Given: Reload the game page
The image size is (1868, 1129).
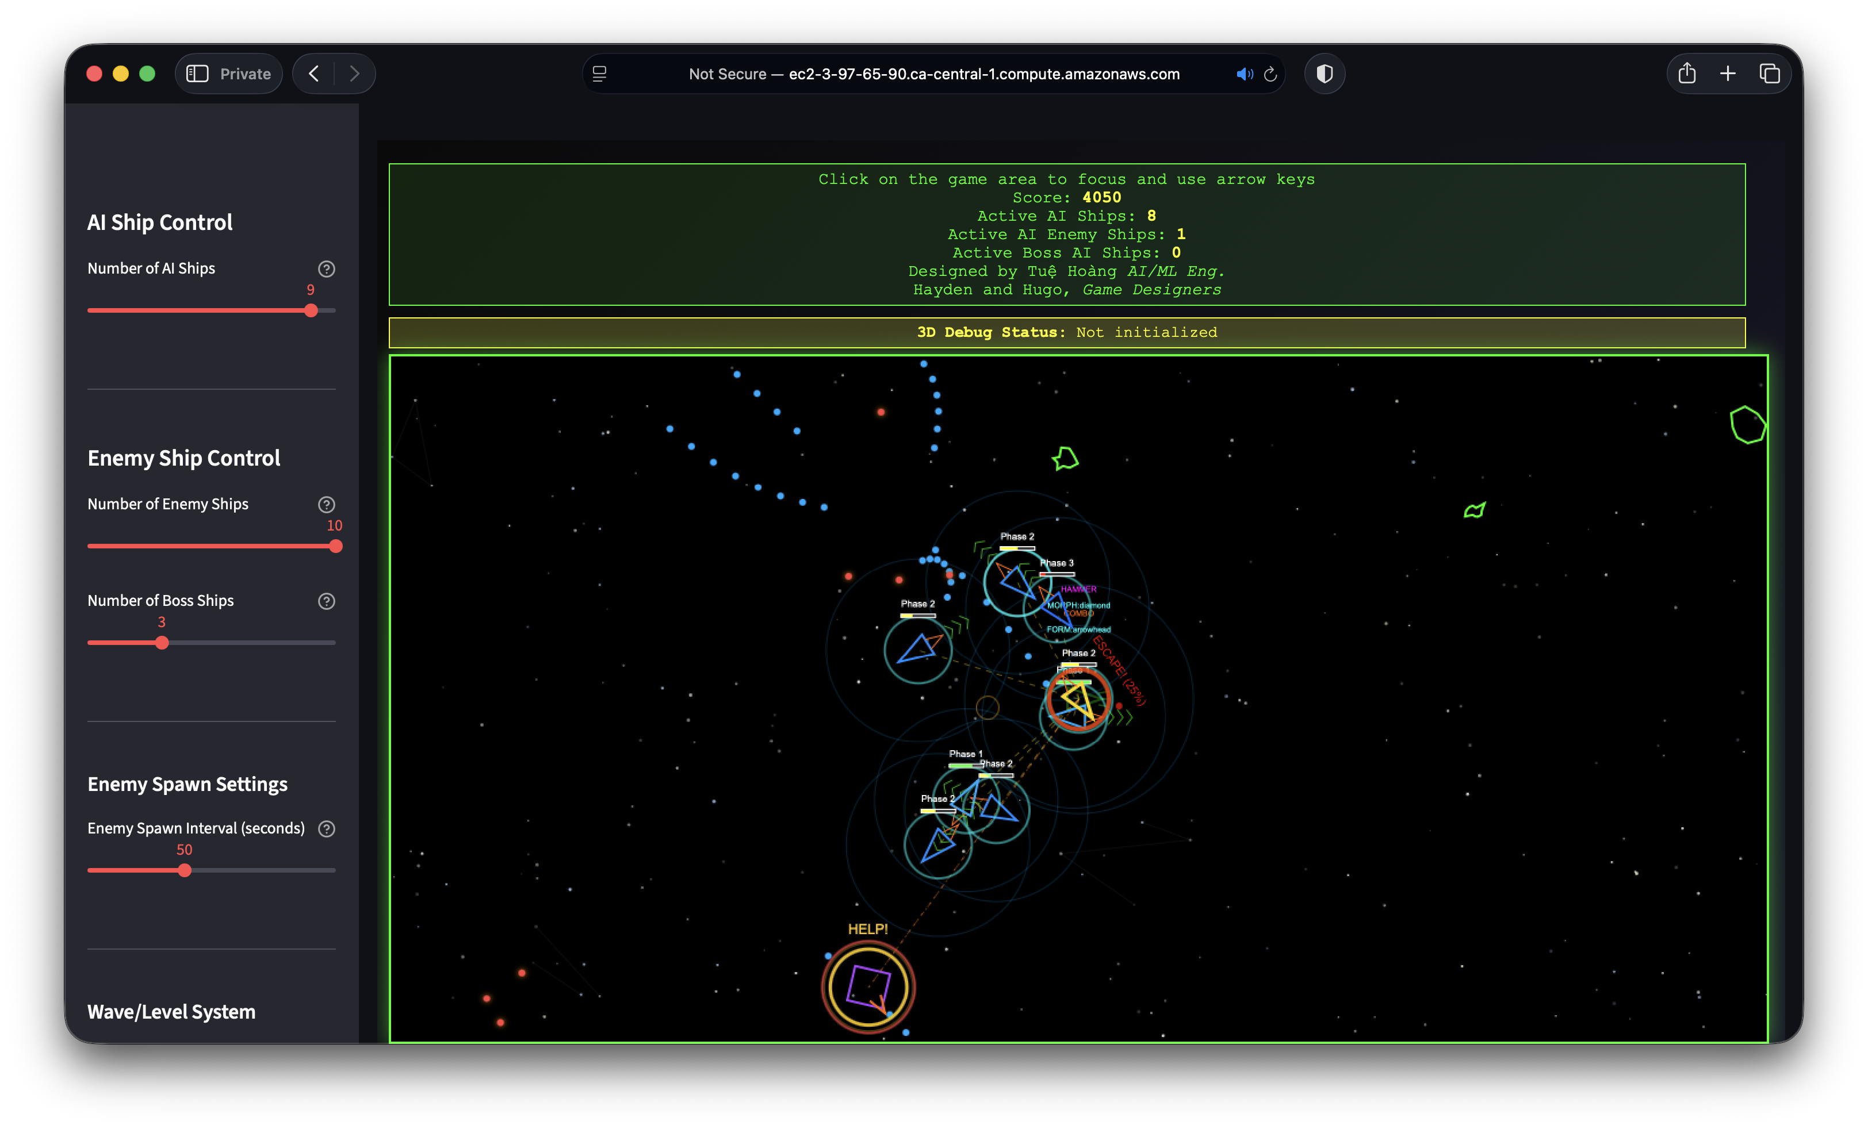Looking at the screenshot, I should click(x=1270, y=74).
